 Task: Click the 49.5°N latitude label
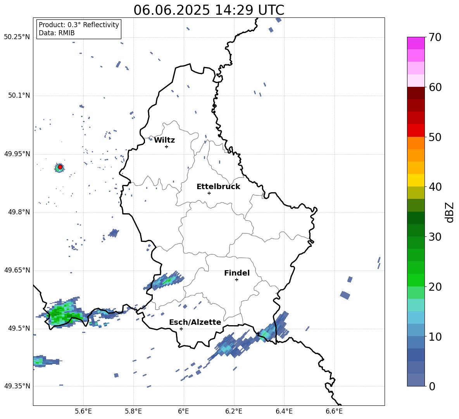(x=19, y=328)
